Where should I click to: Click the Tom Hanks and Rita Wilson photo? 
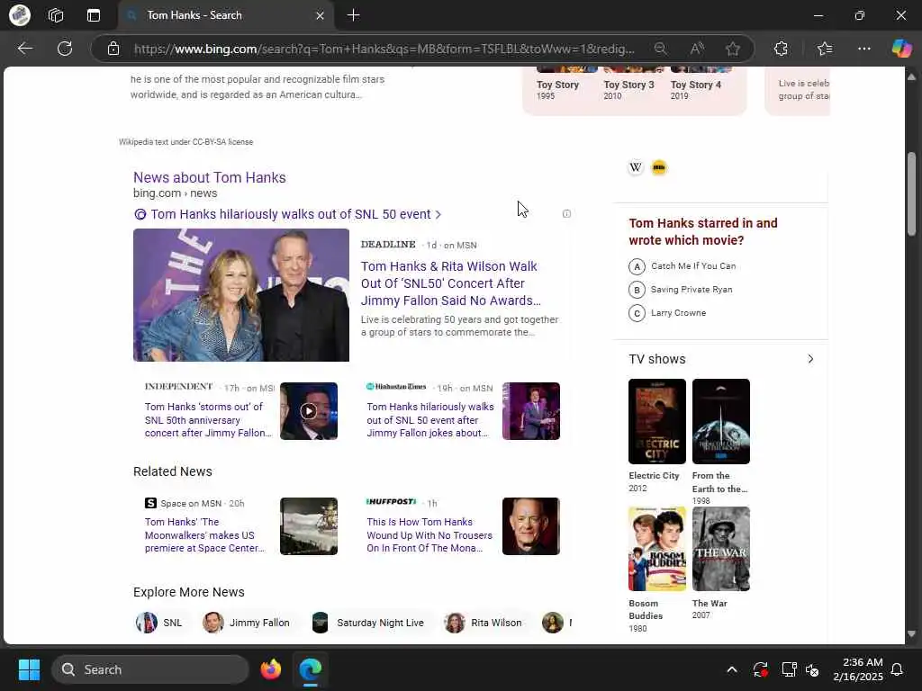click(x=241, y=295)
